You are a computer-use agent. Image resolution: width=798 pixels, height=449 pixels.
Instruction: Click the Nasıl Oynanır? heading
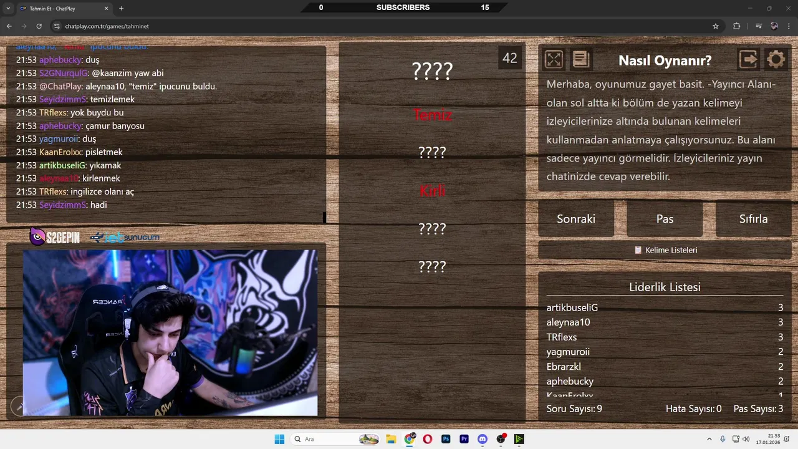665,60
